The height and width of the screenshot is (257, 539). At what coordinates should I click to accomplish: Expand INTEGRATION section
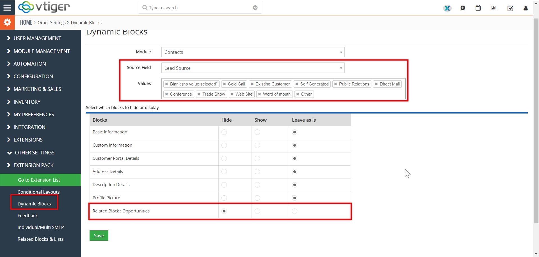coord(26,127)
